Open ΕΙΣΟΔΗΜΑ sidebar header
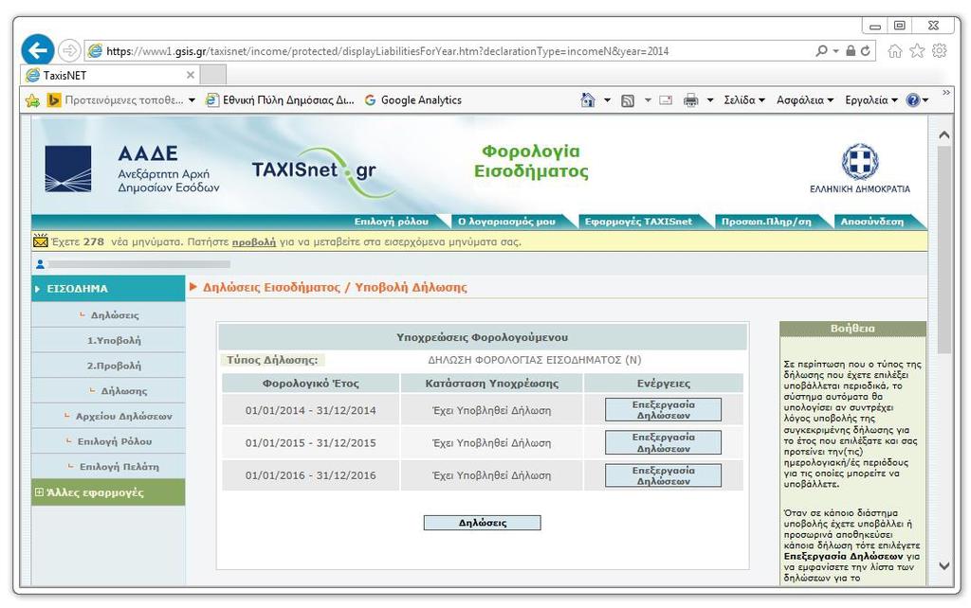Viewport: 971px width, 608px height. click(108, 288)
